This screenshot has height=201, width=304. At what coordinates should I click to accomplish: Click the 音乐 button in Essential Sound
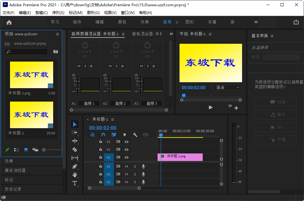pyautogui.click(x=275, y=115)
